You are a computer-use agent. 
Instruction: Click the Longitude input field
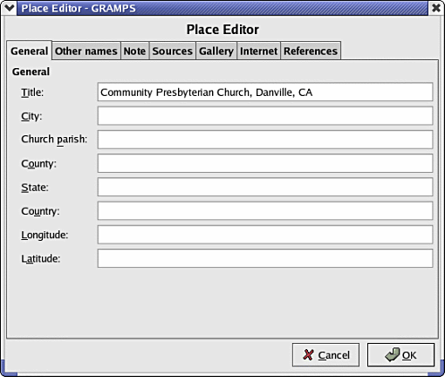point(265,235)
